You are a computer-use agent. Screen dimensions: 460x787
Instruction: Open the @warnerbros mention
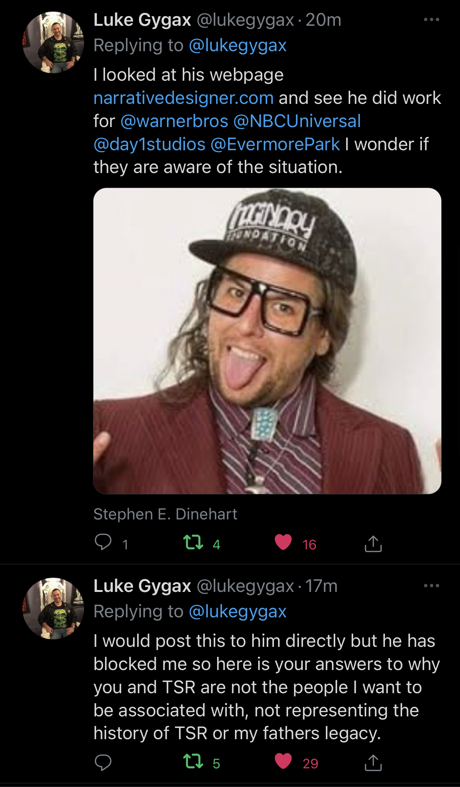point(174,121)
